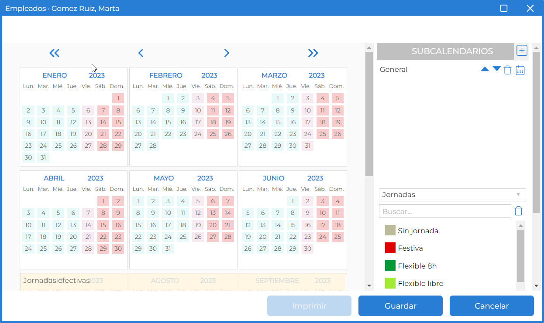Select January 1 in ENERO calendar

118,98
